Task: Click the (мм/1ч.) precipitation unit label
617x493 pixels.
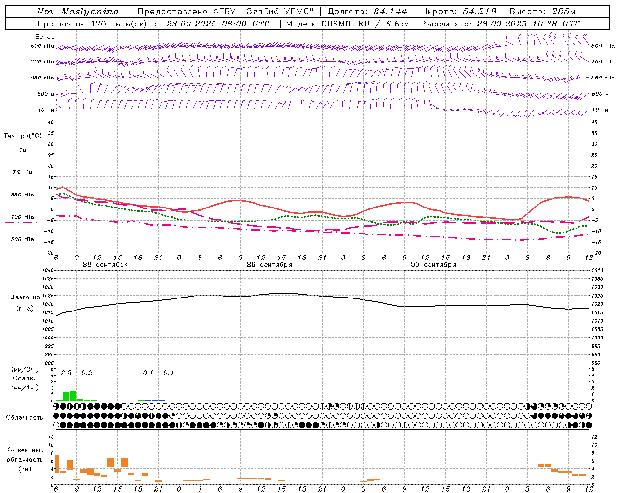Action: click(x=25, y=388)
